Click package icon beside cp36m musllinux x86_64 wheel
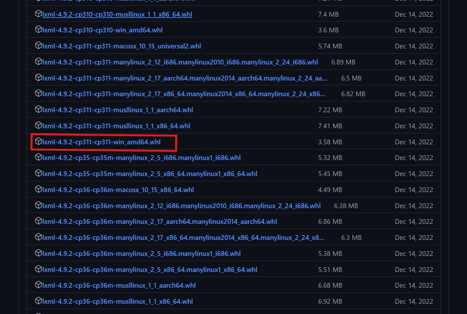467x314 pixels. 38,301
